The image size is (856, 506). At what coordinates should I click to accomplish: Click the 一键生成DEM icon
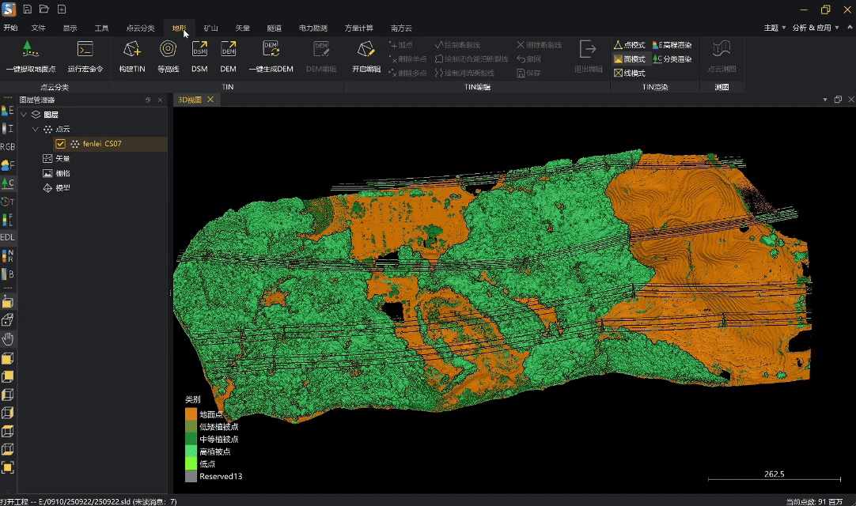(x=271, y=50)
